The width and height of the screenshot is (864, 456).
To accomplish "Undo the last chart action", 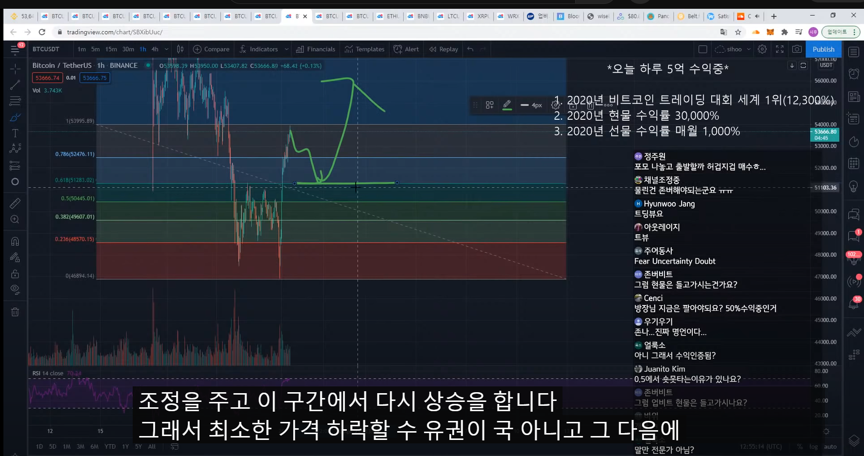I will 470,49.
